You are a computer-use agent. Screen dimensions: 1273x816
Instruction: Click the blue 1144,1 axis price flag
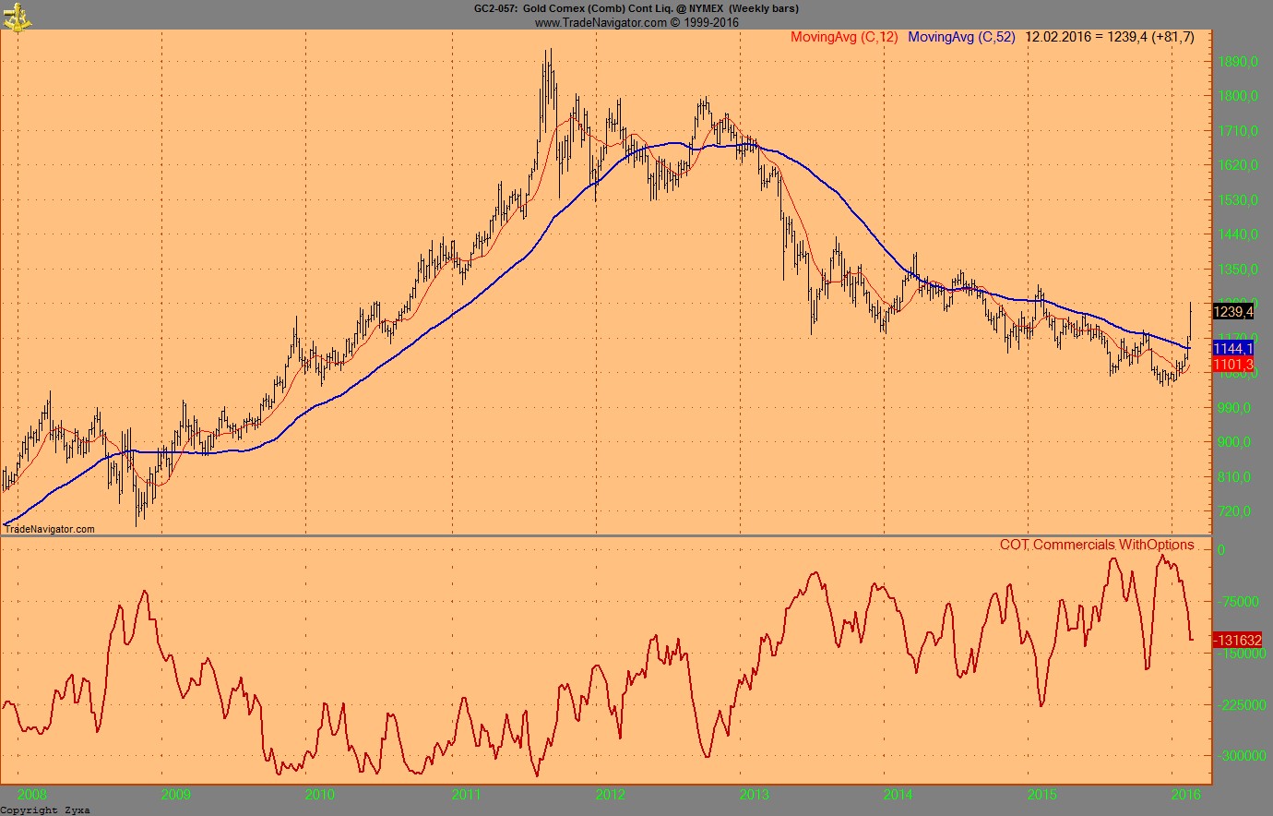coord(1233,349)
